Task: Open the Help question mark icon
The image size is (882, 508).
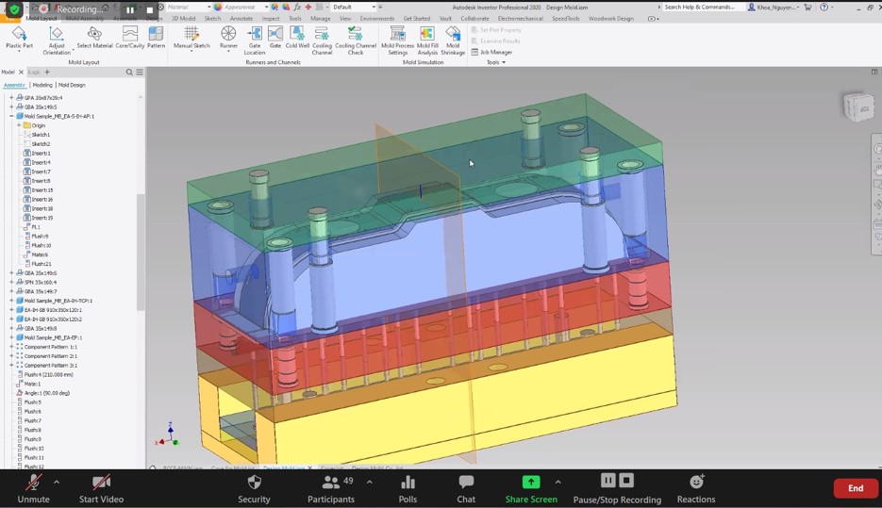Action: tap(824, 8)
